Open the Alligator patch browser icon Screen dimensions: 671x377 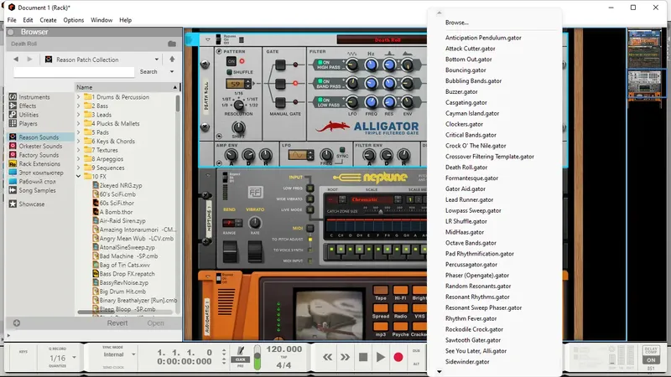point(242,39)
